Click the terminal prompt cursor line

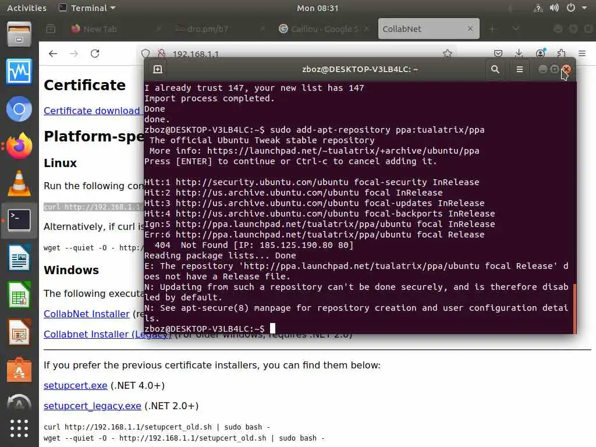(210, 328)
